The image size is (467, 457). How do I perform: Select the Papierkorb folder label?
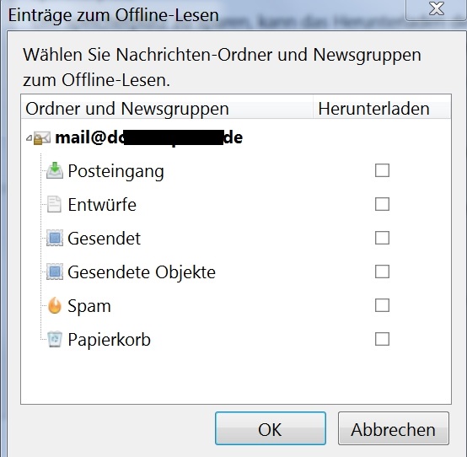tap(110, 340)
